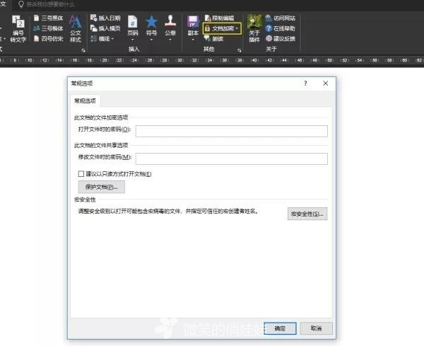
Task: Select the 常规选项 tab in dialog
Action: 86,100
